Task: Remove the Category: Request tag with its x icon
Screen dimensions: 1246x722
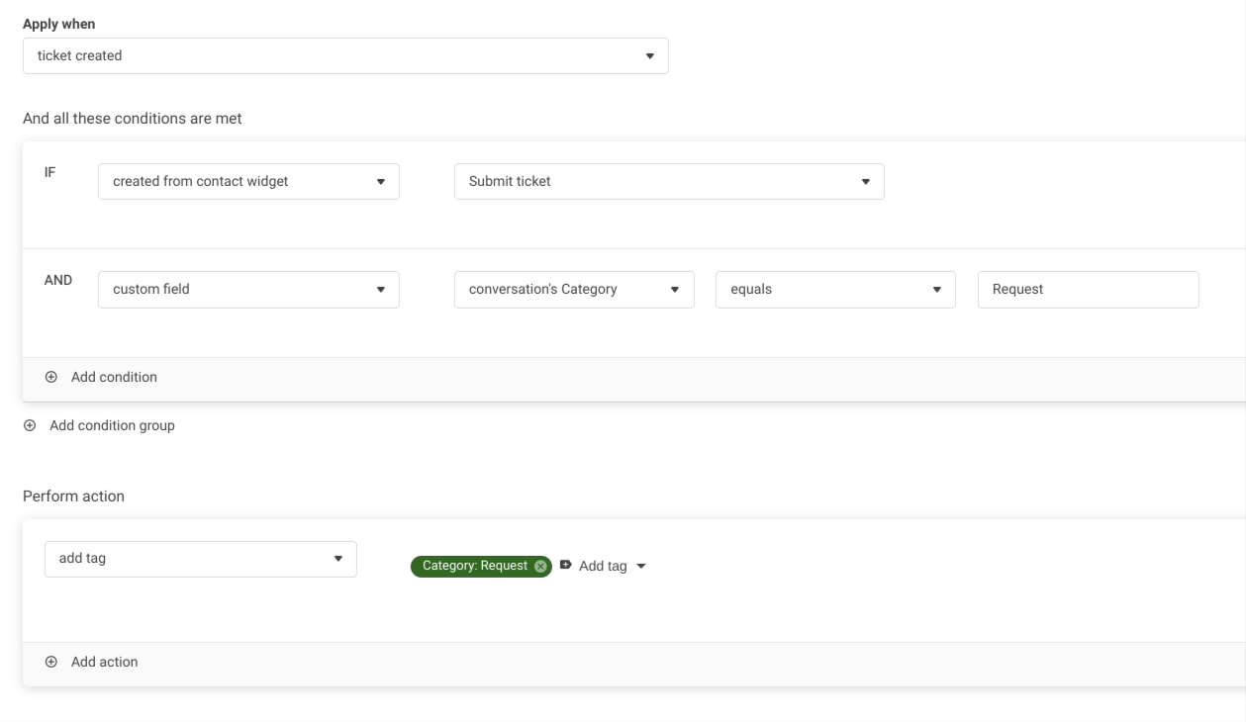Action: coord(539,567)
